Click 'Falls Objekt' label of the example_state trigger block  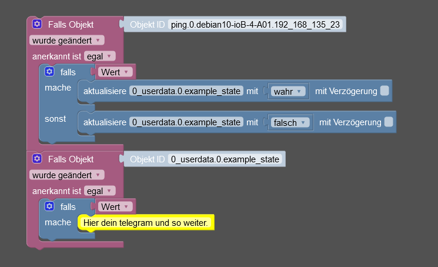pos(71,159)
